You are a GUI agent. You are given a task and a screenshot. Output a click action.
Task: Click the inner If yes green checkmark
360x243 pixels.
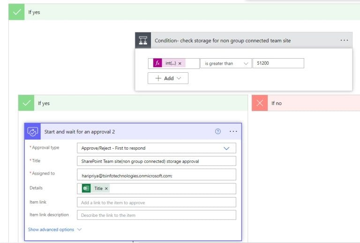point(26,103)
